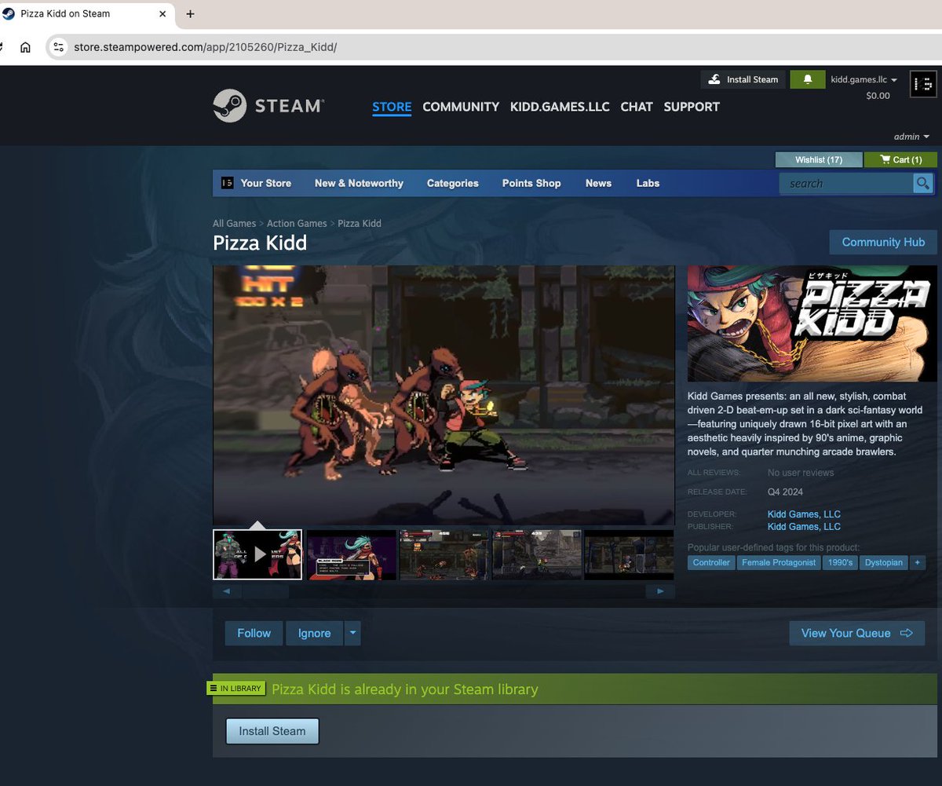Expand kidd.games.llc account dropdown
Viewport: 942px width, 786px height.
pos(864,79)
